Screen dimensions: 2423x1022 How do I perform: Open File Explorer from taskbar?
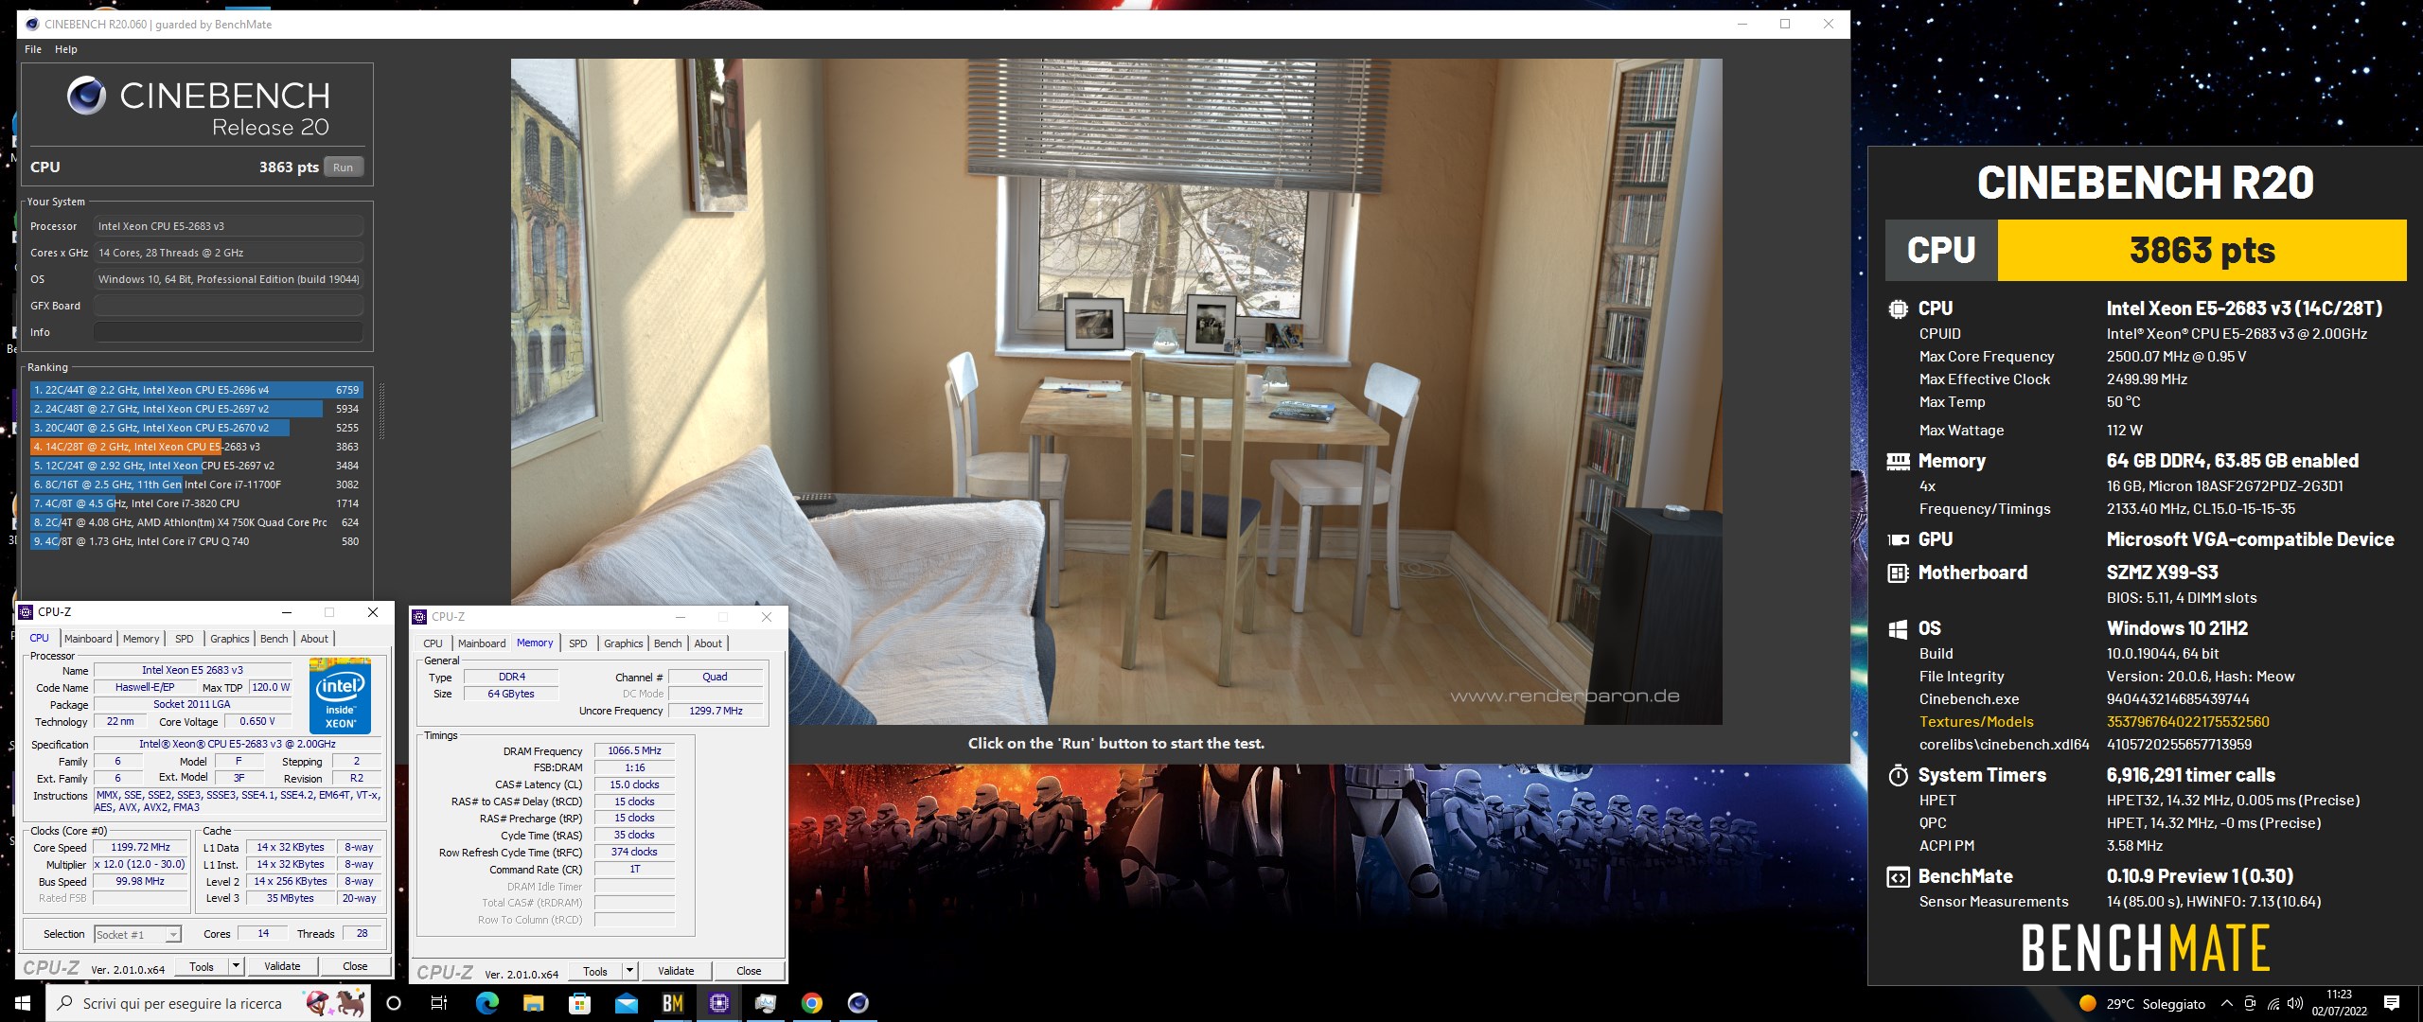(x=533, y=1003)
